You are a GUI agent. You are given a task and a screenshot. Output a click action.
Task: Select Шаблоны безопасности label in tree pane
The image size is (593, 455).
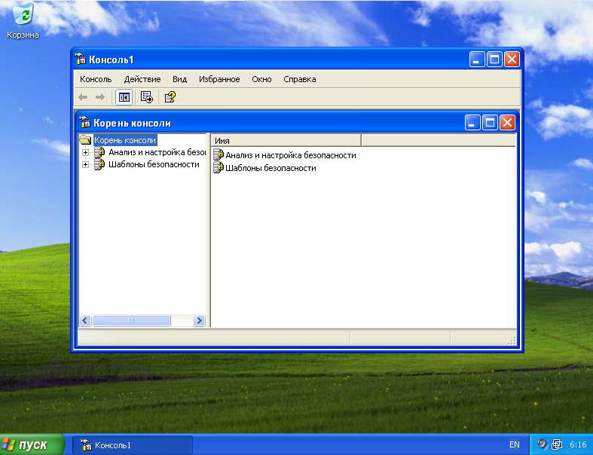(154, 164)
